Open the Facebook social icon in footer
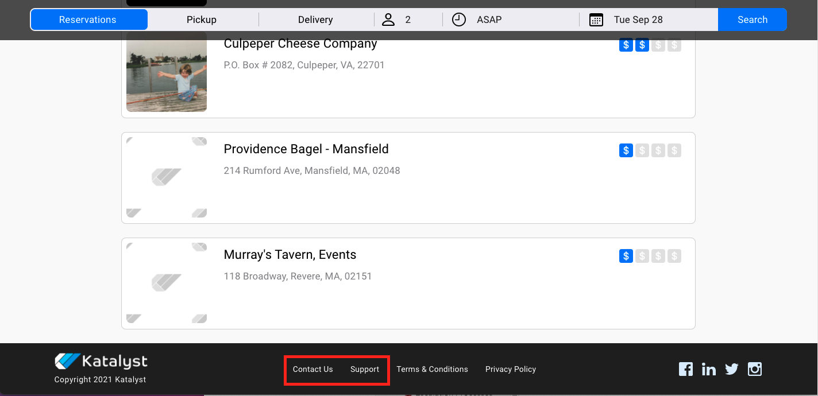 685,369
